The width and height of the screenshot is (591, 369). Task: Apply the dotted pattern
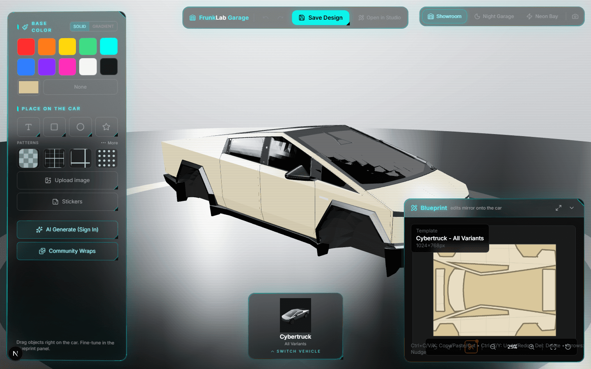(106, 158)
